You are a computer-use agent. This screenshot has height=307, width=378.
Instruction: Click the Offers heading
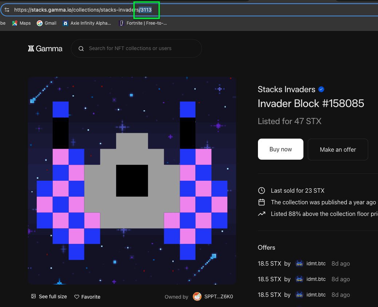[x=266, y=247]
